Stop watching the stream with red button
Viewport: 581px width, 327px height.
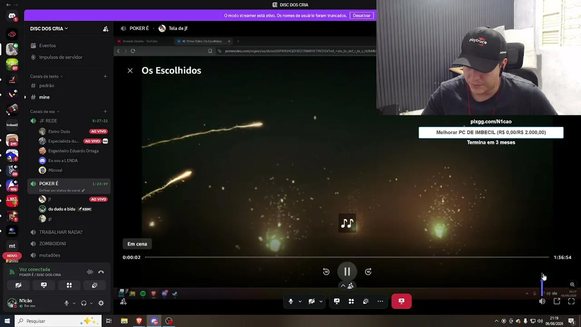click(402, 301)
